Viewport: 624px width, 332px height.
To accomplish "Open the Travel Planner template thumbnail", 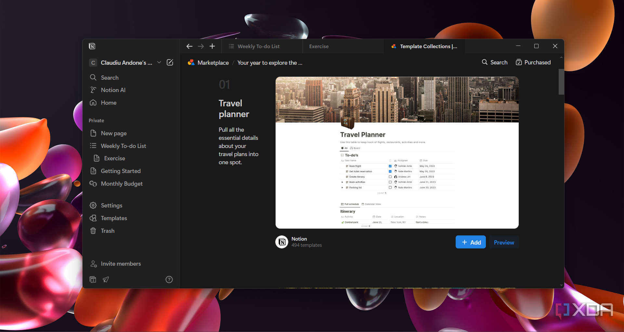I will point(397,153).
